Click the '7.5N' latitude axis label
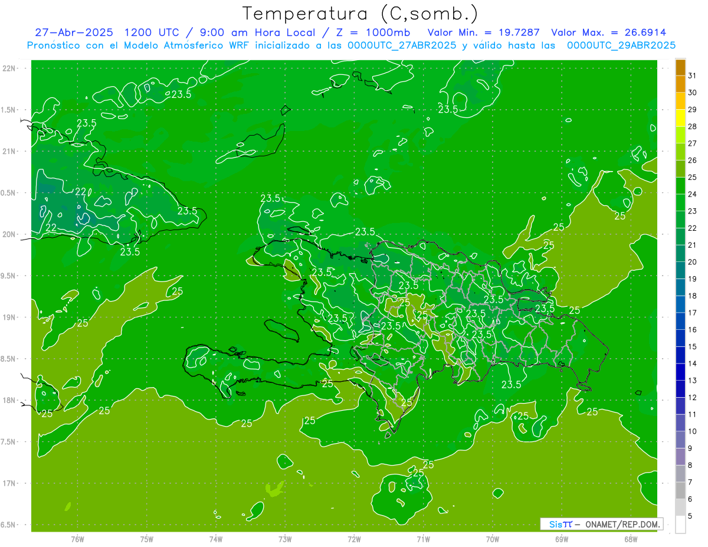The width and height of the screenshot is (708, 547). (9, 442)
